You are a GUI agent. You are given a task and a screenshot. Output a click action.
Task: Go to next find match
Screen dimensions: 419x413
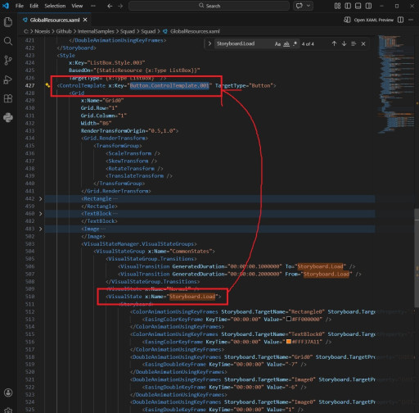coord(344,43)
